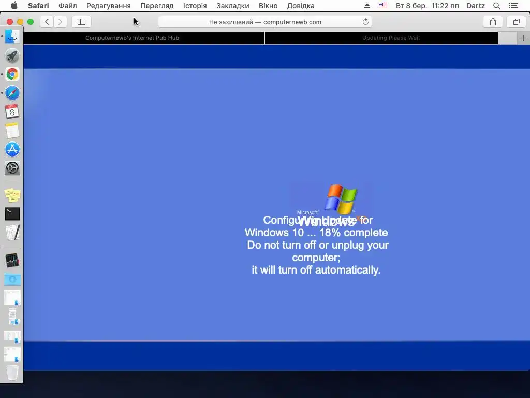Viewport: 530px width, 398px height.
Task: Launch Terminal from the dock
Action: coord(12,214)
